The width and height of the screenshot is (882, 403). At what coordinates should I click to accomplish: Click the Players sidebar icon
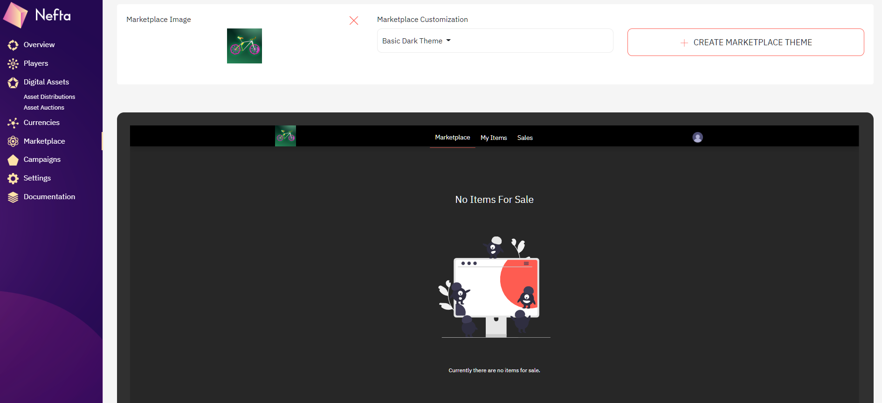point(13,63)
